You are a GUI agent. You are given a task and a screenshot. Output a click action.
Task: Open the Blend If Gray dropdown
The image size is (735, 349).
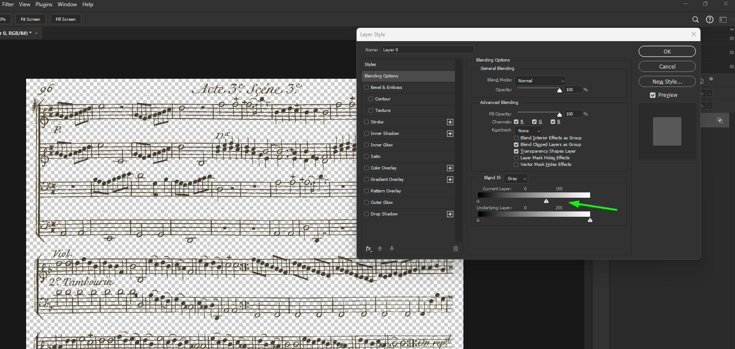[x=516, y=179]
